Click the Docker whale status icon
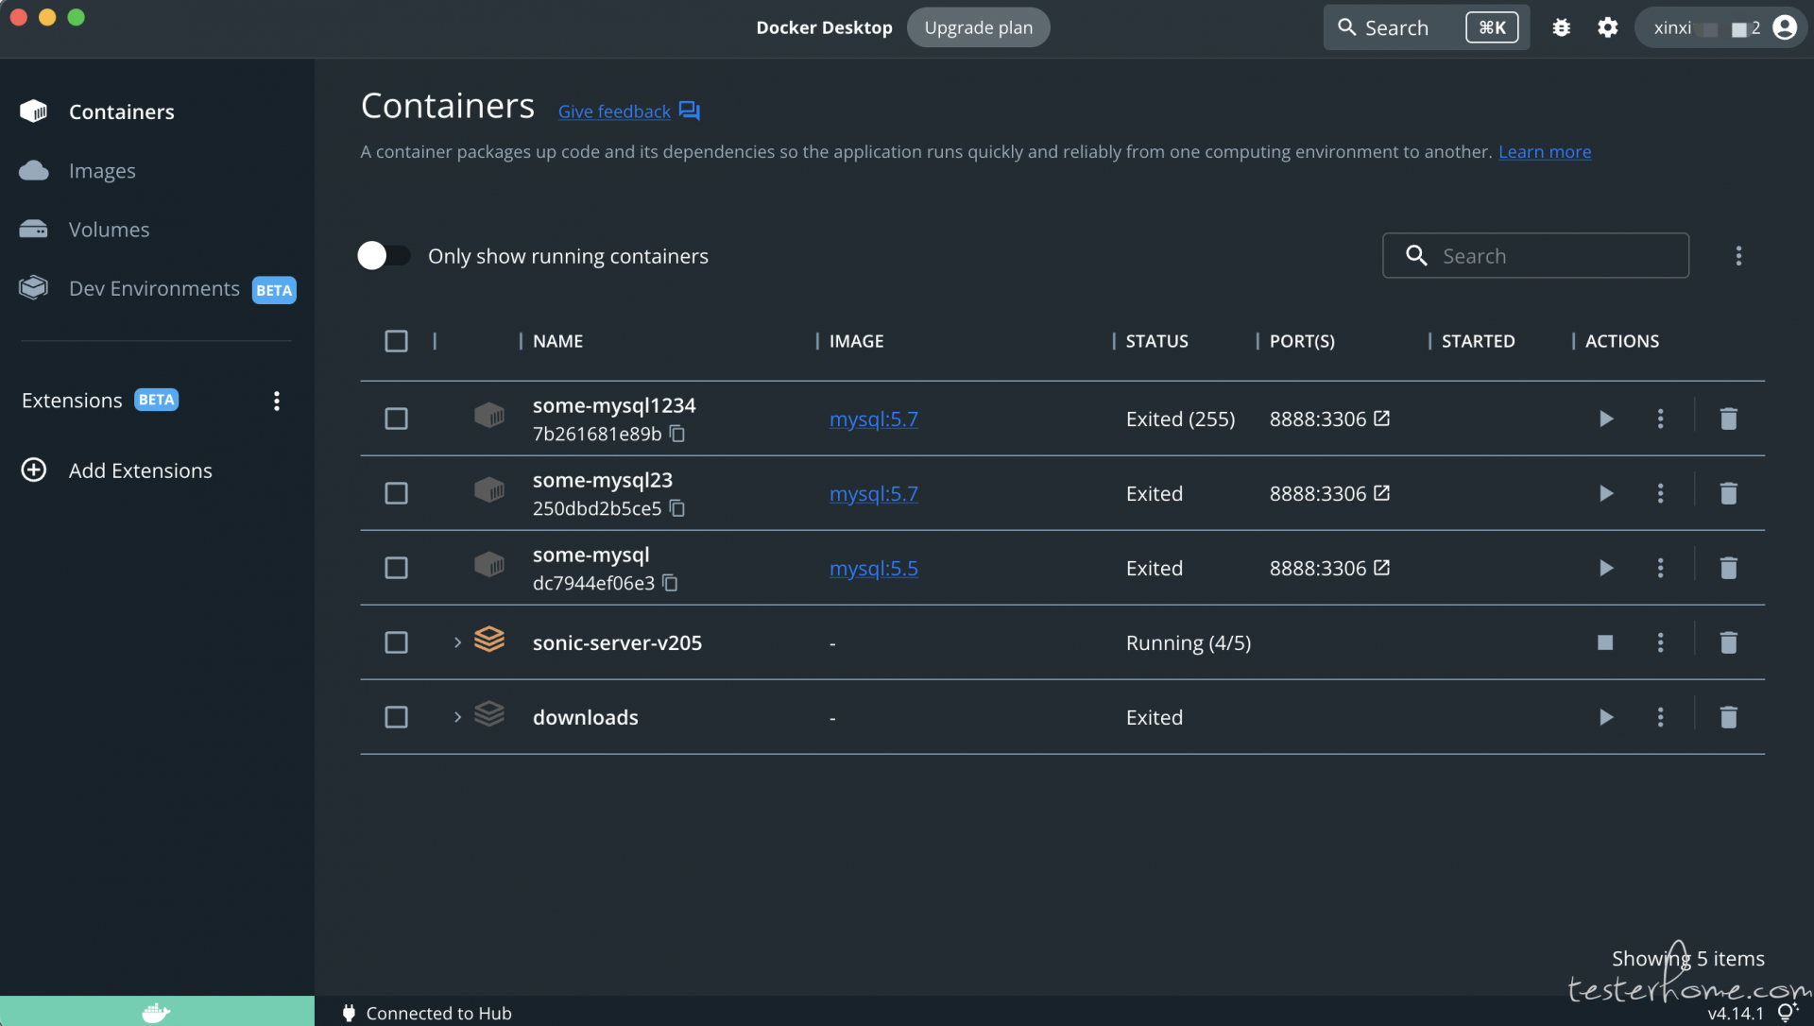 tap(157, 1013)
